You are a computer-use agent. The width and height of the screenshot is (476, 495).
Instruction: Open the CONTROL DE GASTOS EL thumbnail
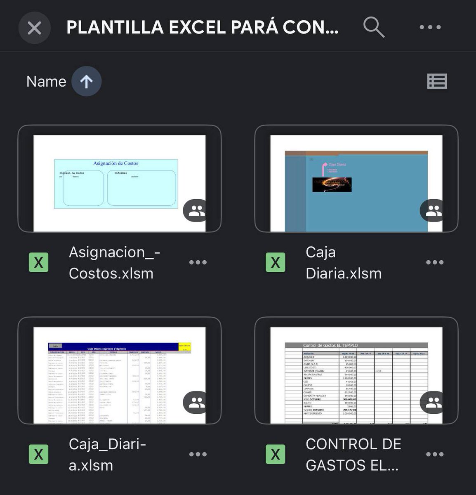(x=356, y=371)
